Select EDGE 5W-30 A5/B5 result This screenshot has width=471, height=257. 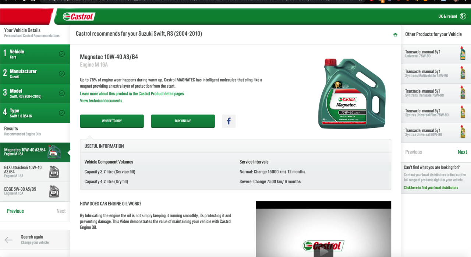(35, 191)
